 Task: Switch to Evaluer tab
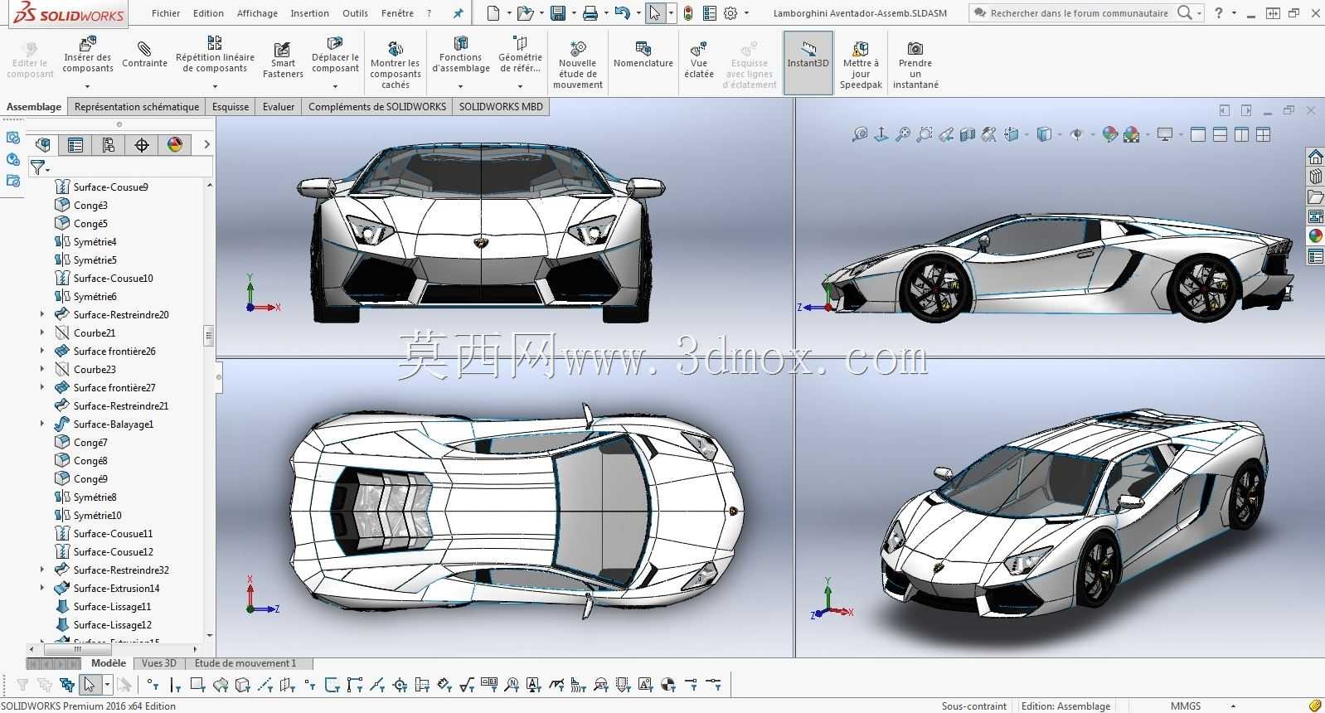(279, 106)
